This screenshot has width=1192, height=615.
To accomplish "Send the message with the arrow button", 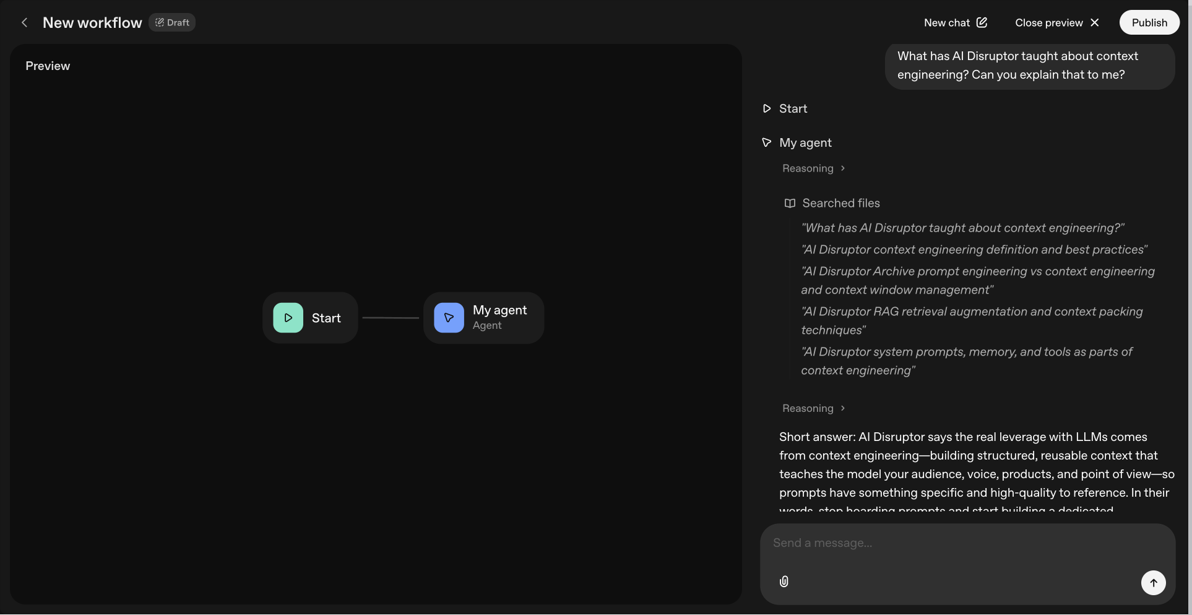I will coord(1154,583).
